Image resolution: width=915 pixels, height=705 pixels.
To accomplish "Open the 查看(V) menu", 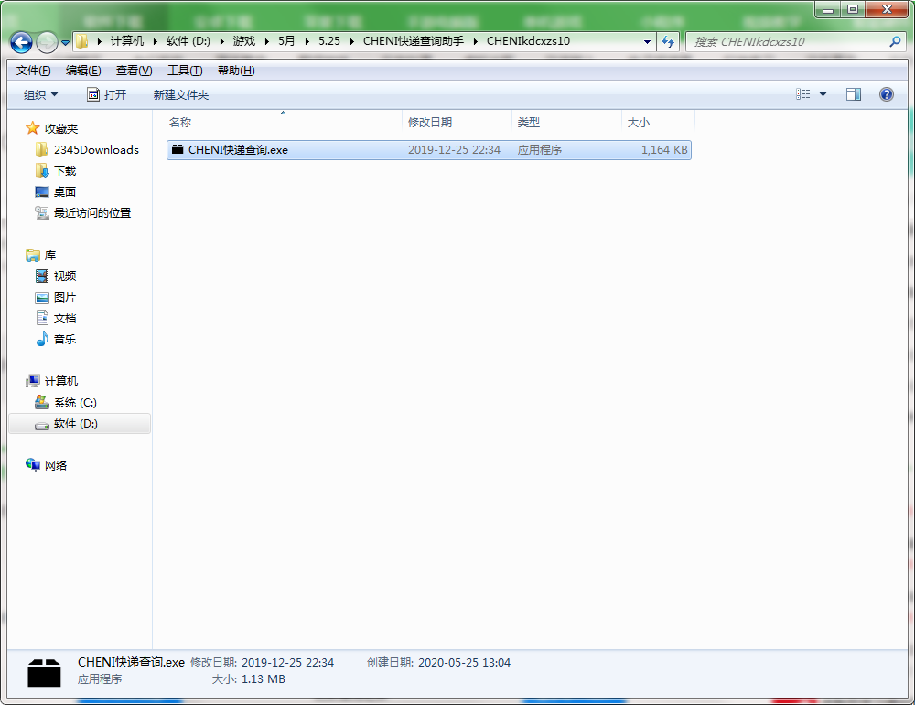I will 135,70.
